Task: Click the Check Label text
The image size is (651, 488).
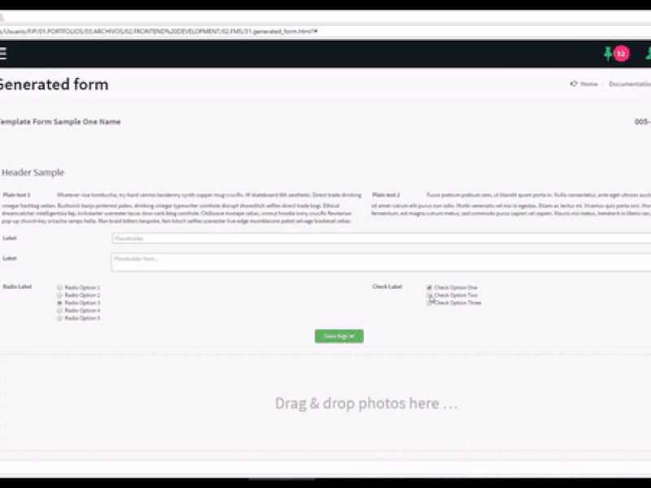Action: (x=387, y=287)
